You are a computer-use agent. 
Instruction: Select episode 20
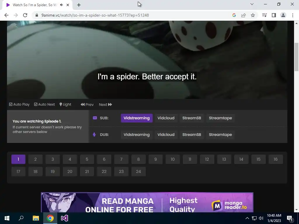70,171
